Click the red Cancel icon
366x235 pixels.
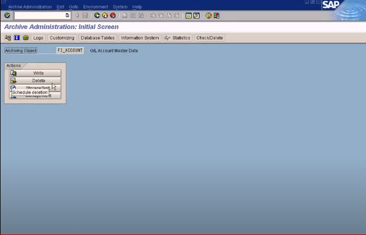point(113,16)
